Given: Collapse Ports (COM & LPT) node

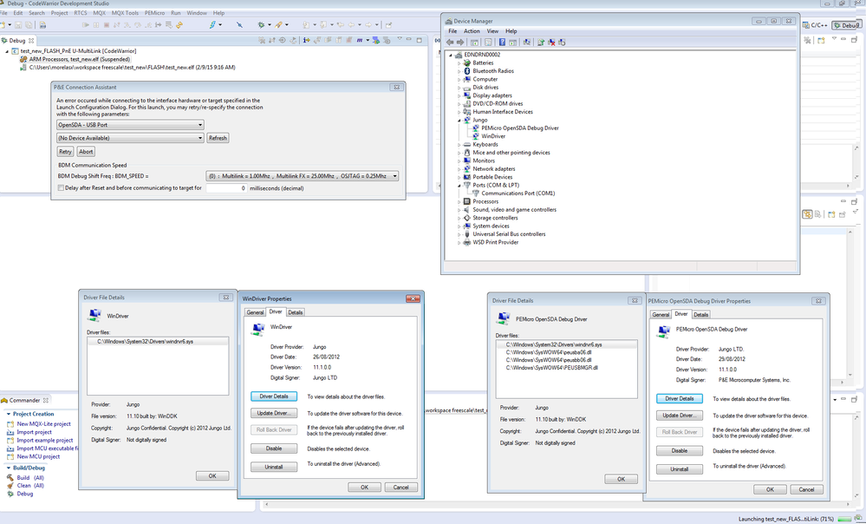Looking at the screenshot, I should pos(459,185).
